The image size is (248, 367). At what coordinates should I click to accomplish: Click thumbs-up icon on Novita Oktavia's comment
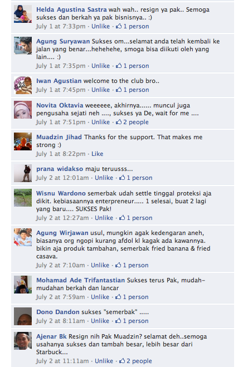click(119, 122)
